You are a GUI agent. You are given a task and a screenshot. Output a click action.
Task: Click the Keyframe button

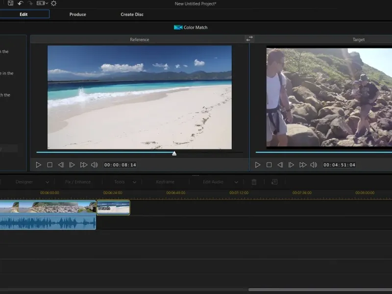click(165, 182)
